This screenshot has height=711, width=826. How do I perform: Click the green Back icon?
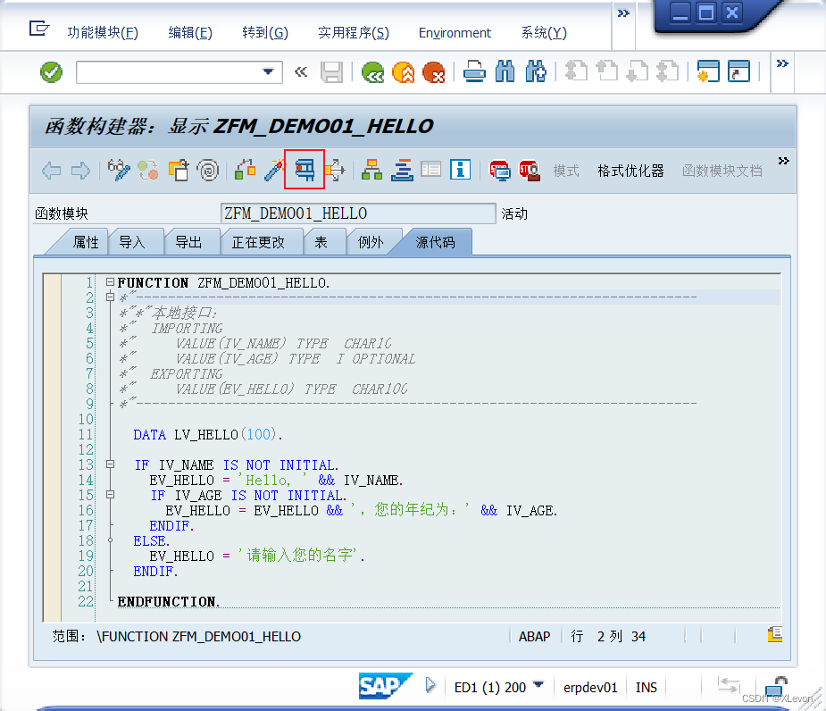(373, 71)
